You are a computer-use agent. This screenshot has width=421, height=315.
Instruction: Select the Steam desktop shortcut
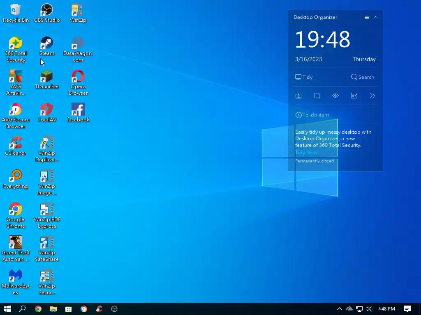[x=47, y=46]
